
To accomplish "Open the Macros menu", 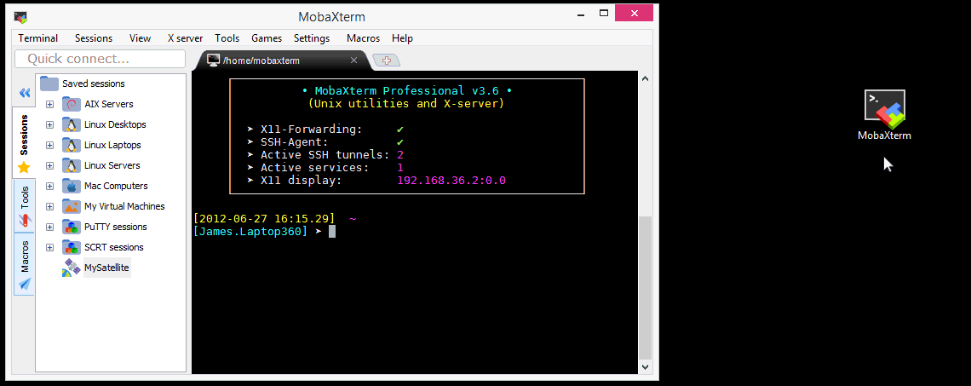I will pyautogui.click(x=364, y=38).
